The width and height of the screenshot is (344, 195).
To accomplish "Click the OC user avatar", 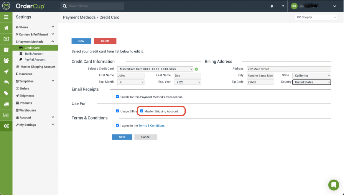I will tap(294, 6).
